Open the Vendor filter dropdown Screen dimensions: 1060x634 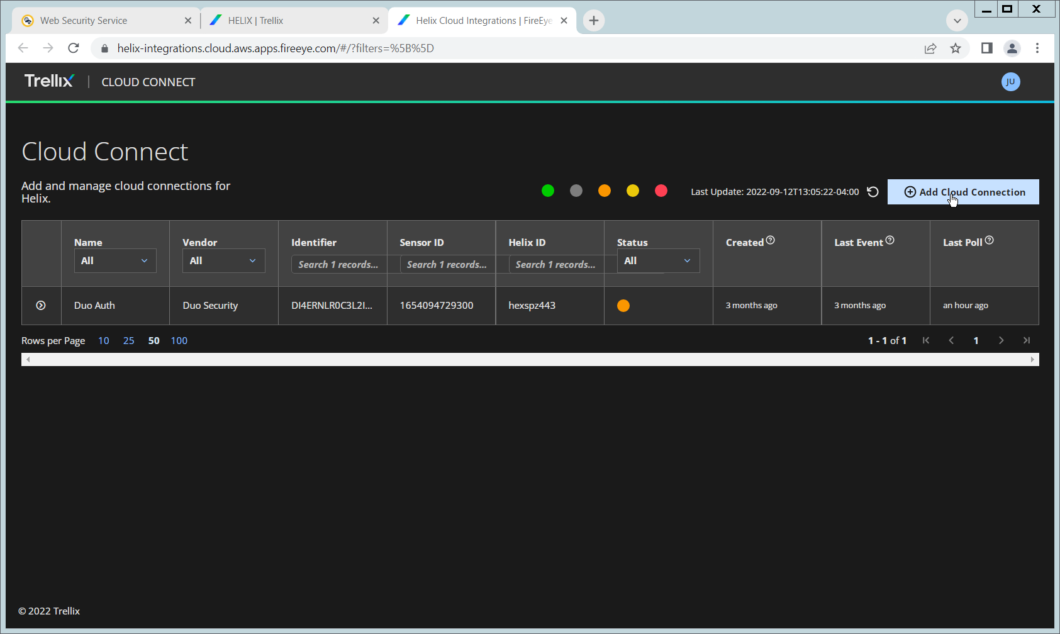pos(223,261)
